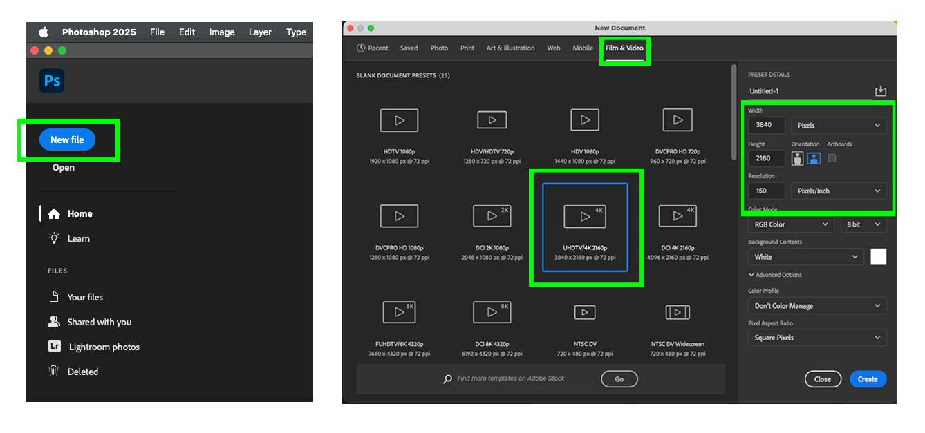Click the Untitled-1 document name field
The width and height of the screenshot is (925, 433).
[x=807, y=91]
